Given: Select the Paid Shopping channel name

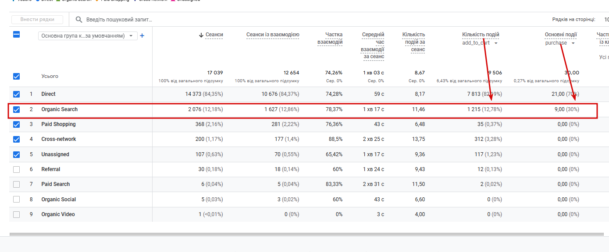Looking at the screenshot, I should [58, 124].
